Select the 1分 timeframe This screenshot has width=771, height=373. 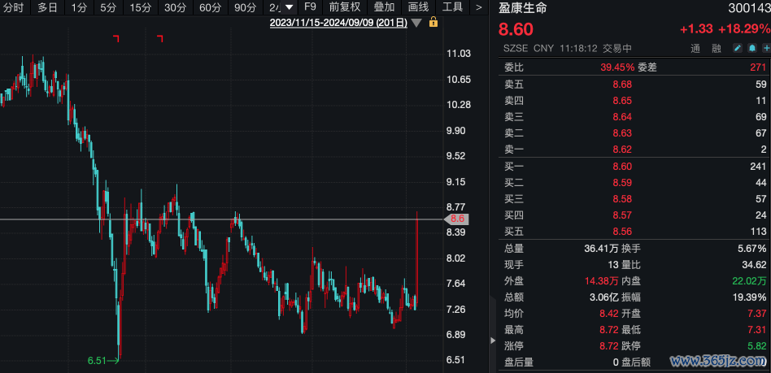coord(78,7)
